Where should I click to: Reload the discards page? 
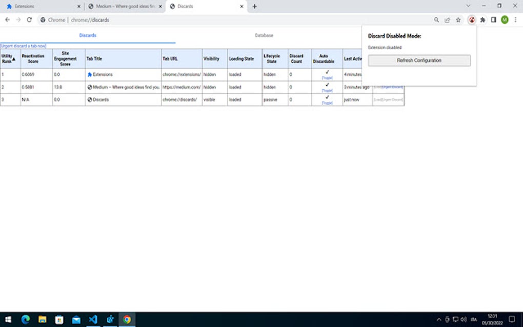click(29, 20)
